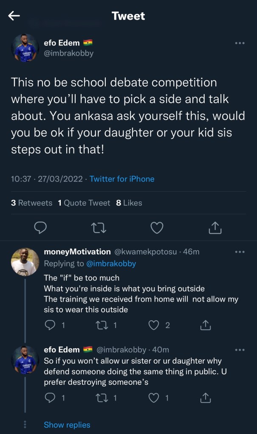Tap the back arrow icon
This screenshot has height=434, width=257.
(14, 16)
